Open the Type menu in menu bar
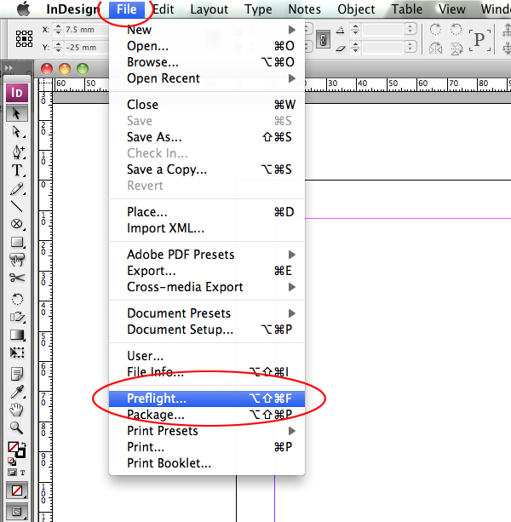511x522 pixels. (258, 9)
